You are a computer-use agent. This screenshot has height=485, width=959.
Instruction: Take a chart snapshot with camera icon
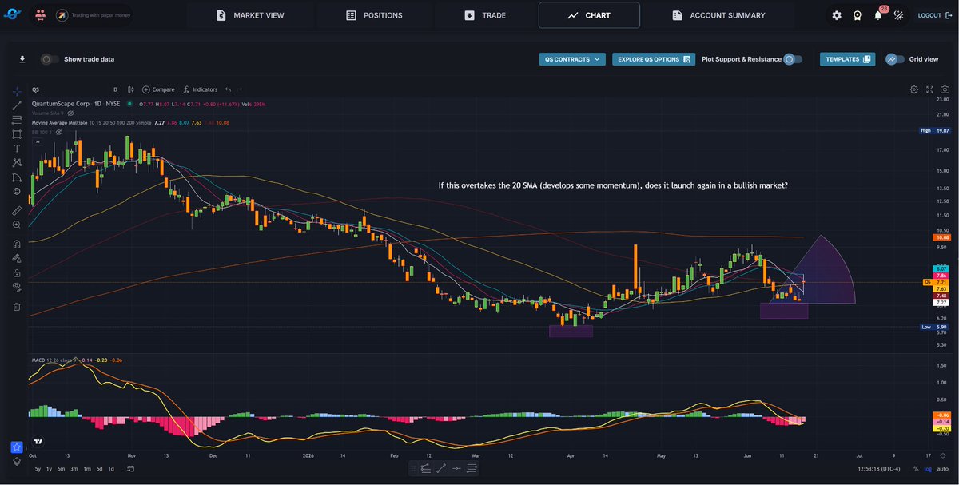[945, 89]
